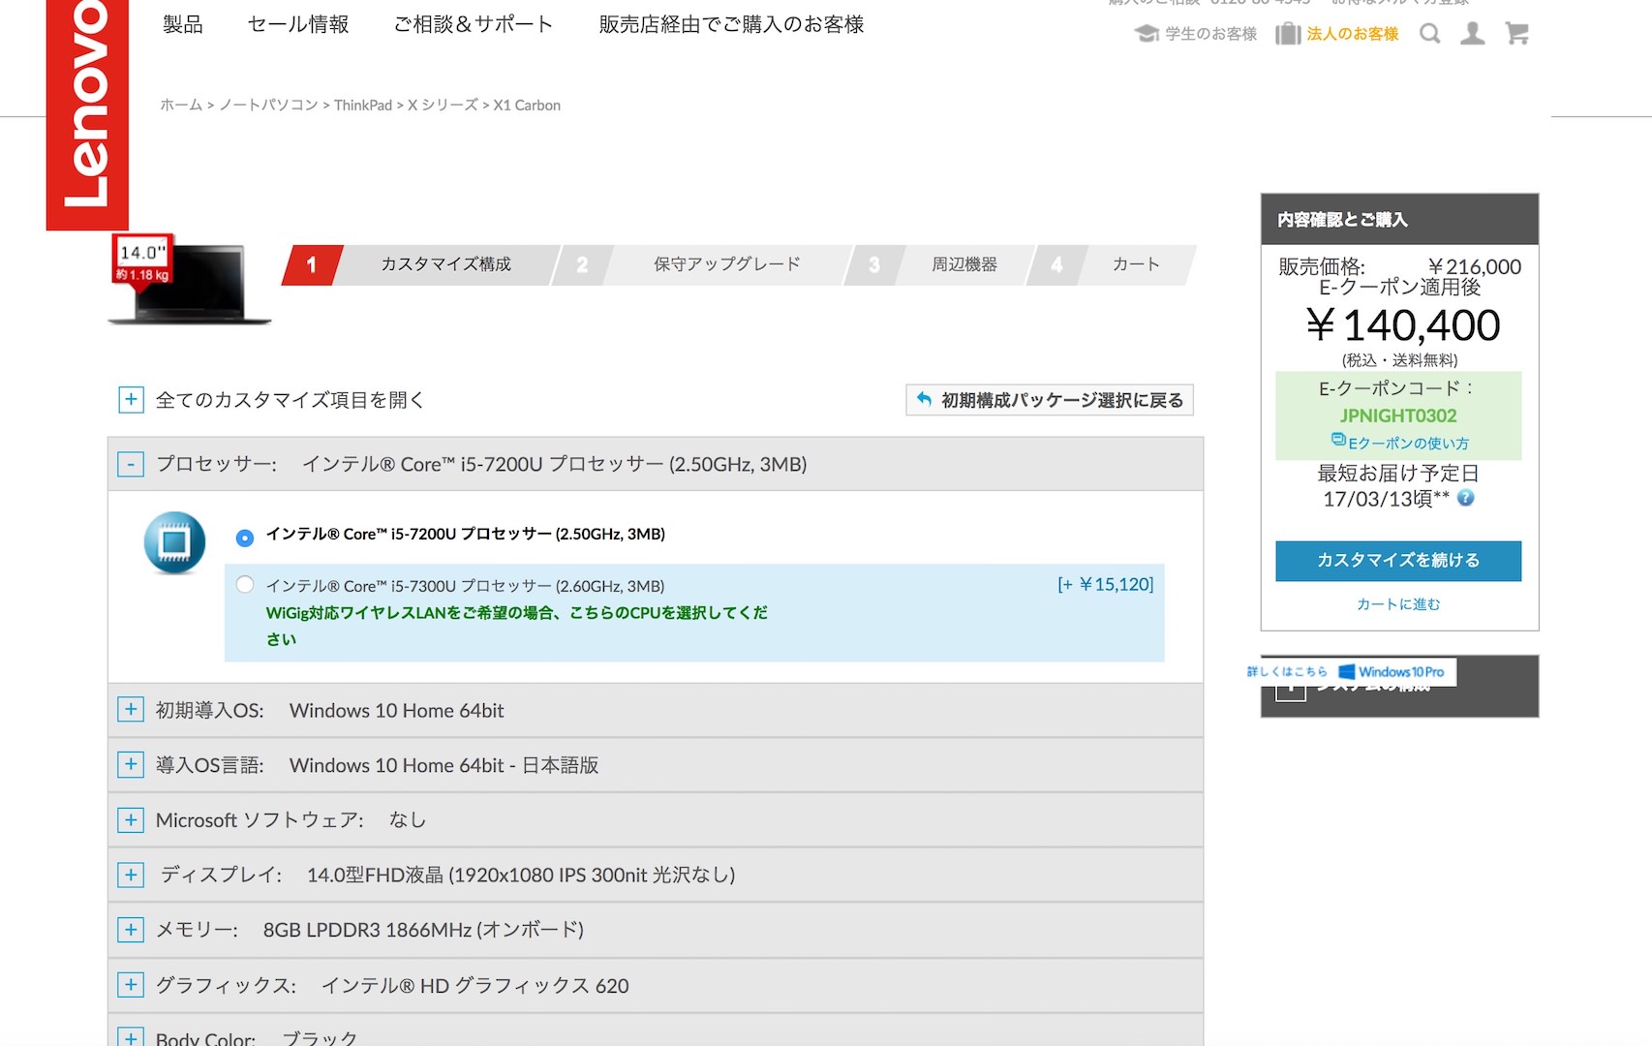Screen dimensions: 1652x1046
Task: Open the shopping cart icon
Action: pyautogui.click(x=1516, y=34)
